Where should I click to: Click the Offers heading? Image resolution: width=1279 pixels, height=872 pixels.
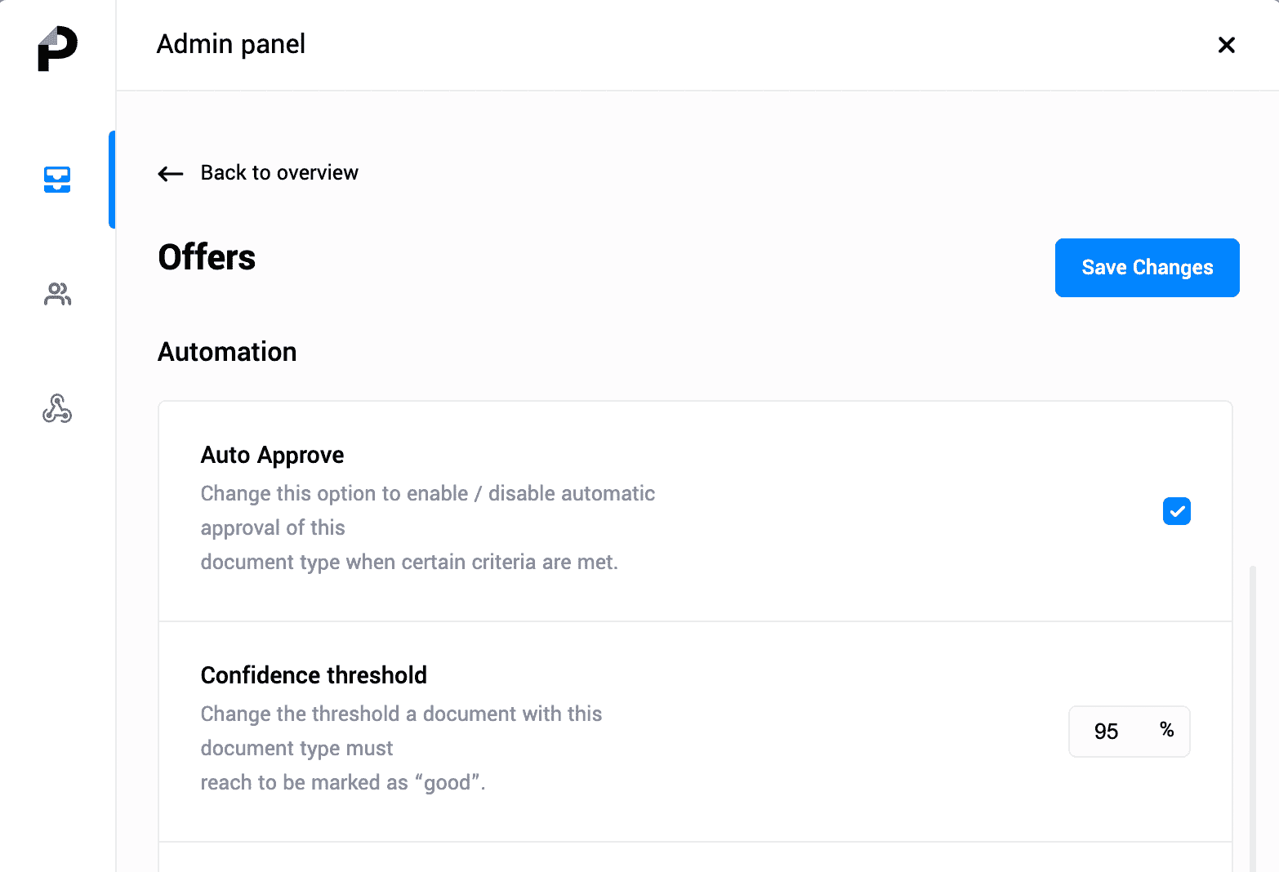207,257
